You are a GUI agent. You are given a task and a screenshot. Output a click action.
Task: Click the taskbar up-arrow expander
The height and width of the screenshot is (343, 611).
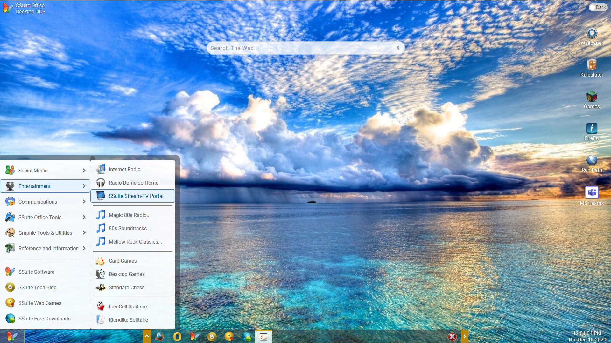147,336
